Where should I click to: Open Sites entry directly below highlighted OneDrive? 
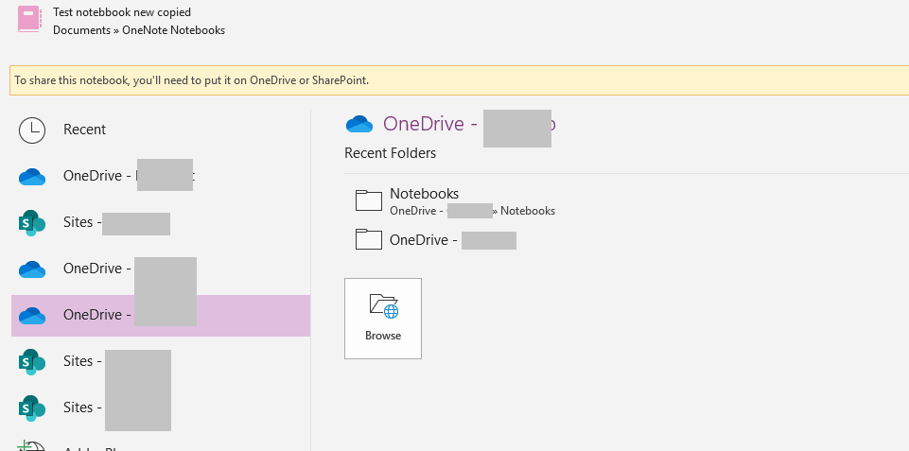(161, 362)
